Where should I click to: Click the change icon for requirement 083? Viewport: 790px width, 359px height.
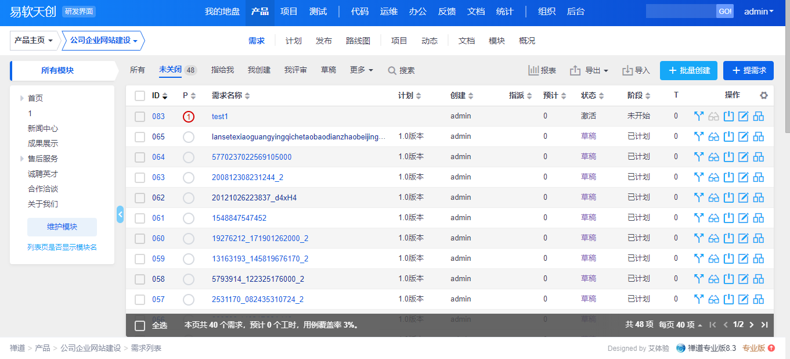pos(699,116)
